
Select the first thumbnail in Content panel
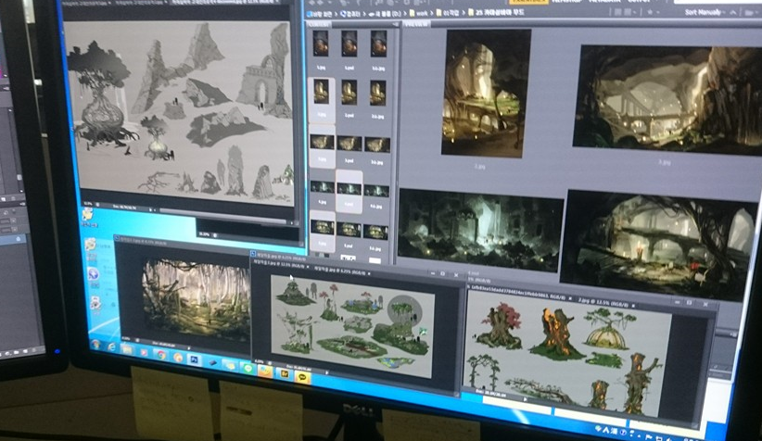(x=321, y=43)
